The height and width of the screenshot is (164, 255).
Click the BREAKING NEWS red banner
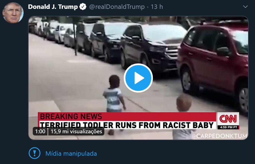127,116
